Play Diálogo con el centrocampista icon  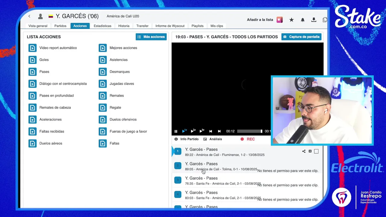[x=33, y=84]
